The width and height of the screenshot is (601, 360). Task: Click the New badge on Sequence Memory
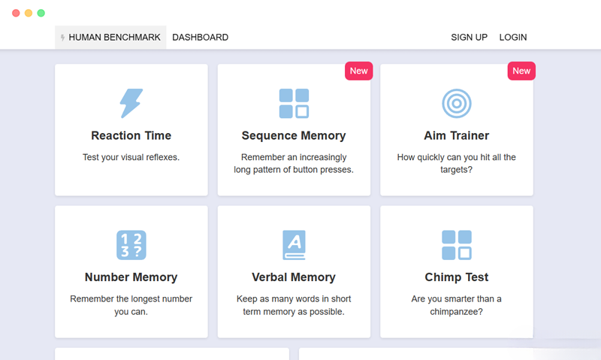(x=359, y=71)
